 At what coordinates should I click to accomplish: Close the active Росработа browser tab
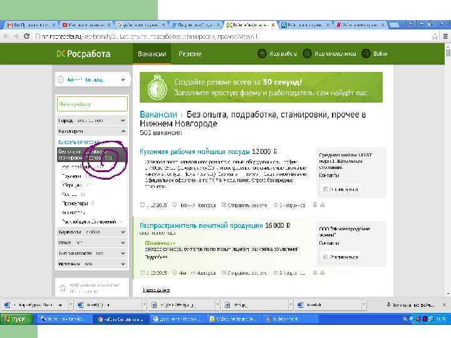(273, 25)
